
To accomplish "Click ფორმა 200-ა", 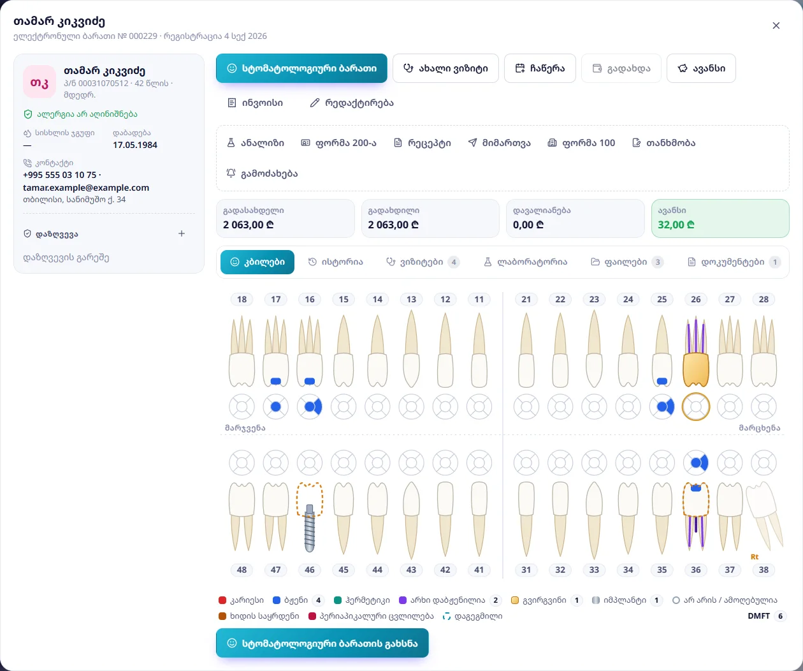I will tap(338, 143).
